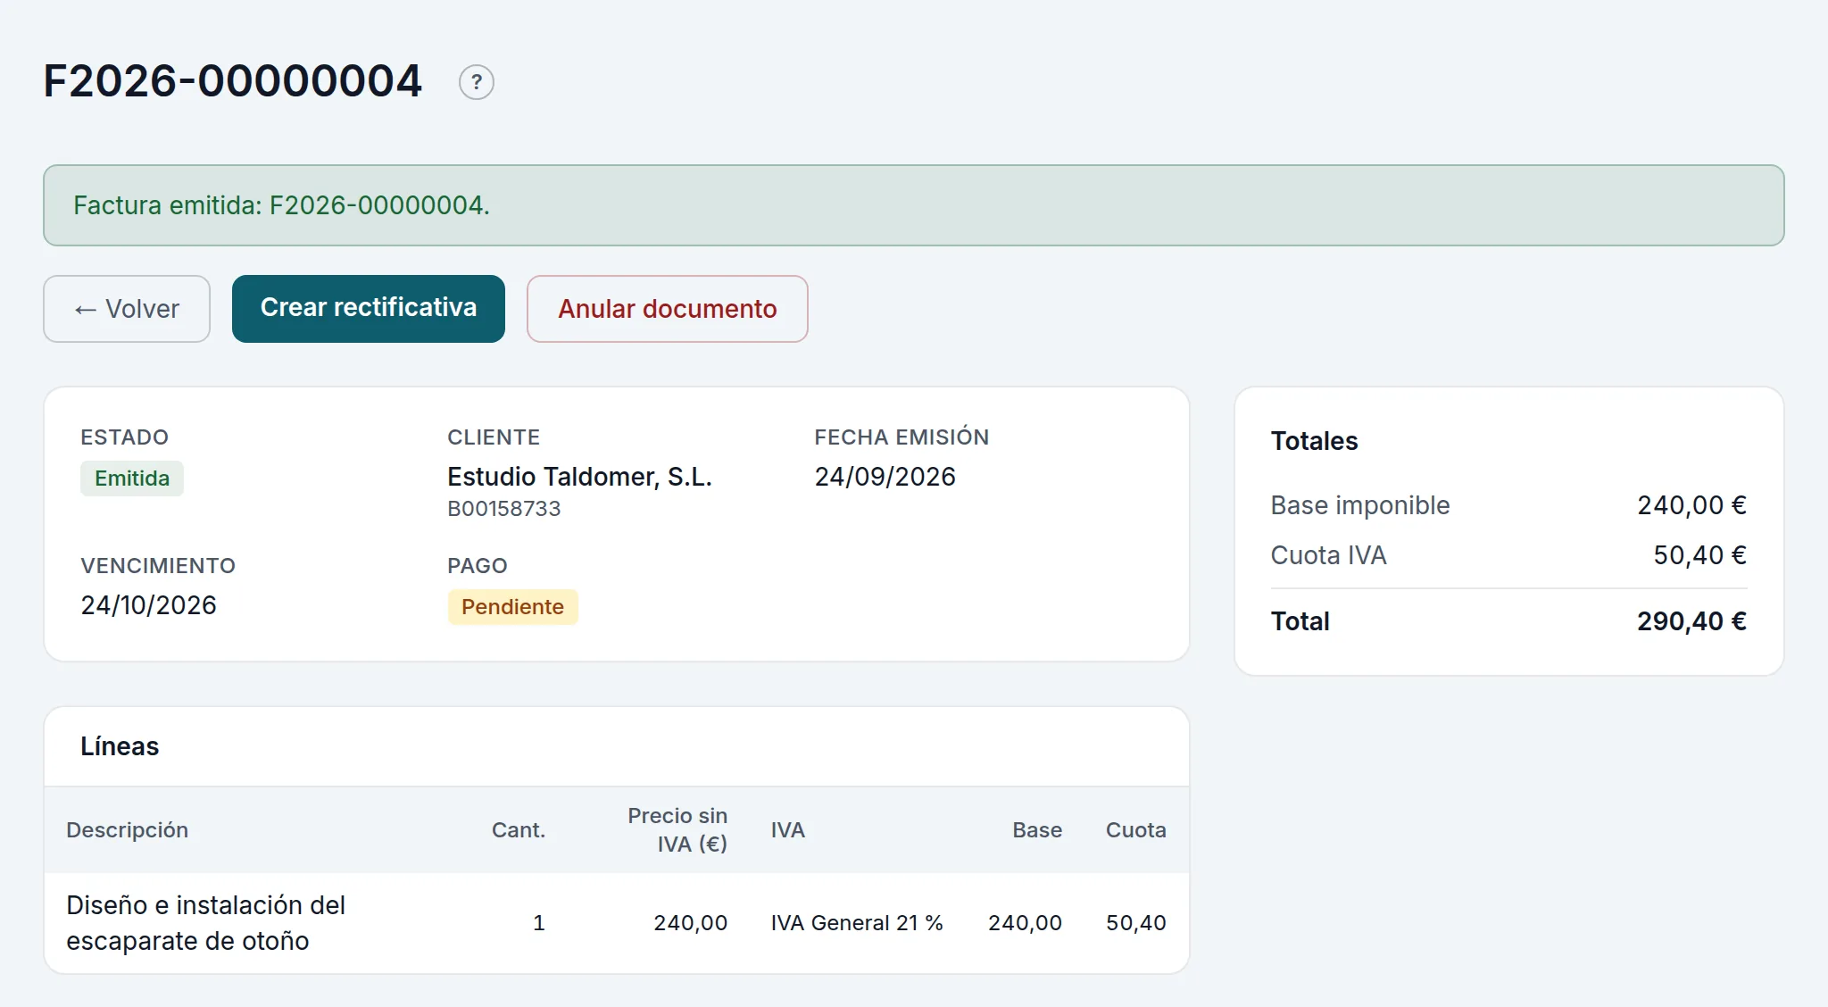The image size is (1828, 1007).
Task: Click the CLIENTE field label
Action: 494,437
